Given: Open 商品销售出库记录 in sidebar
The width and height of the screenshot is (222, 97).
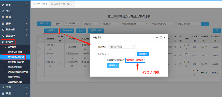Looking at the screenshot, I should [x=16, y=62].
